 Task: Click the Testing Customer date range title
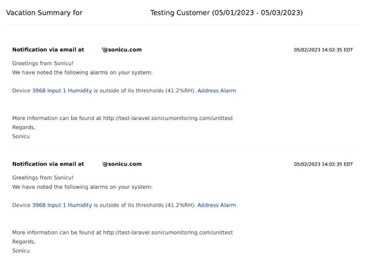(x=226, y=13)
